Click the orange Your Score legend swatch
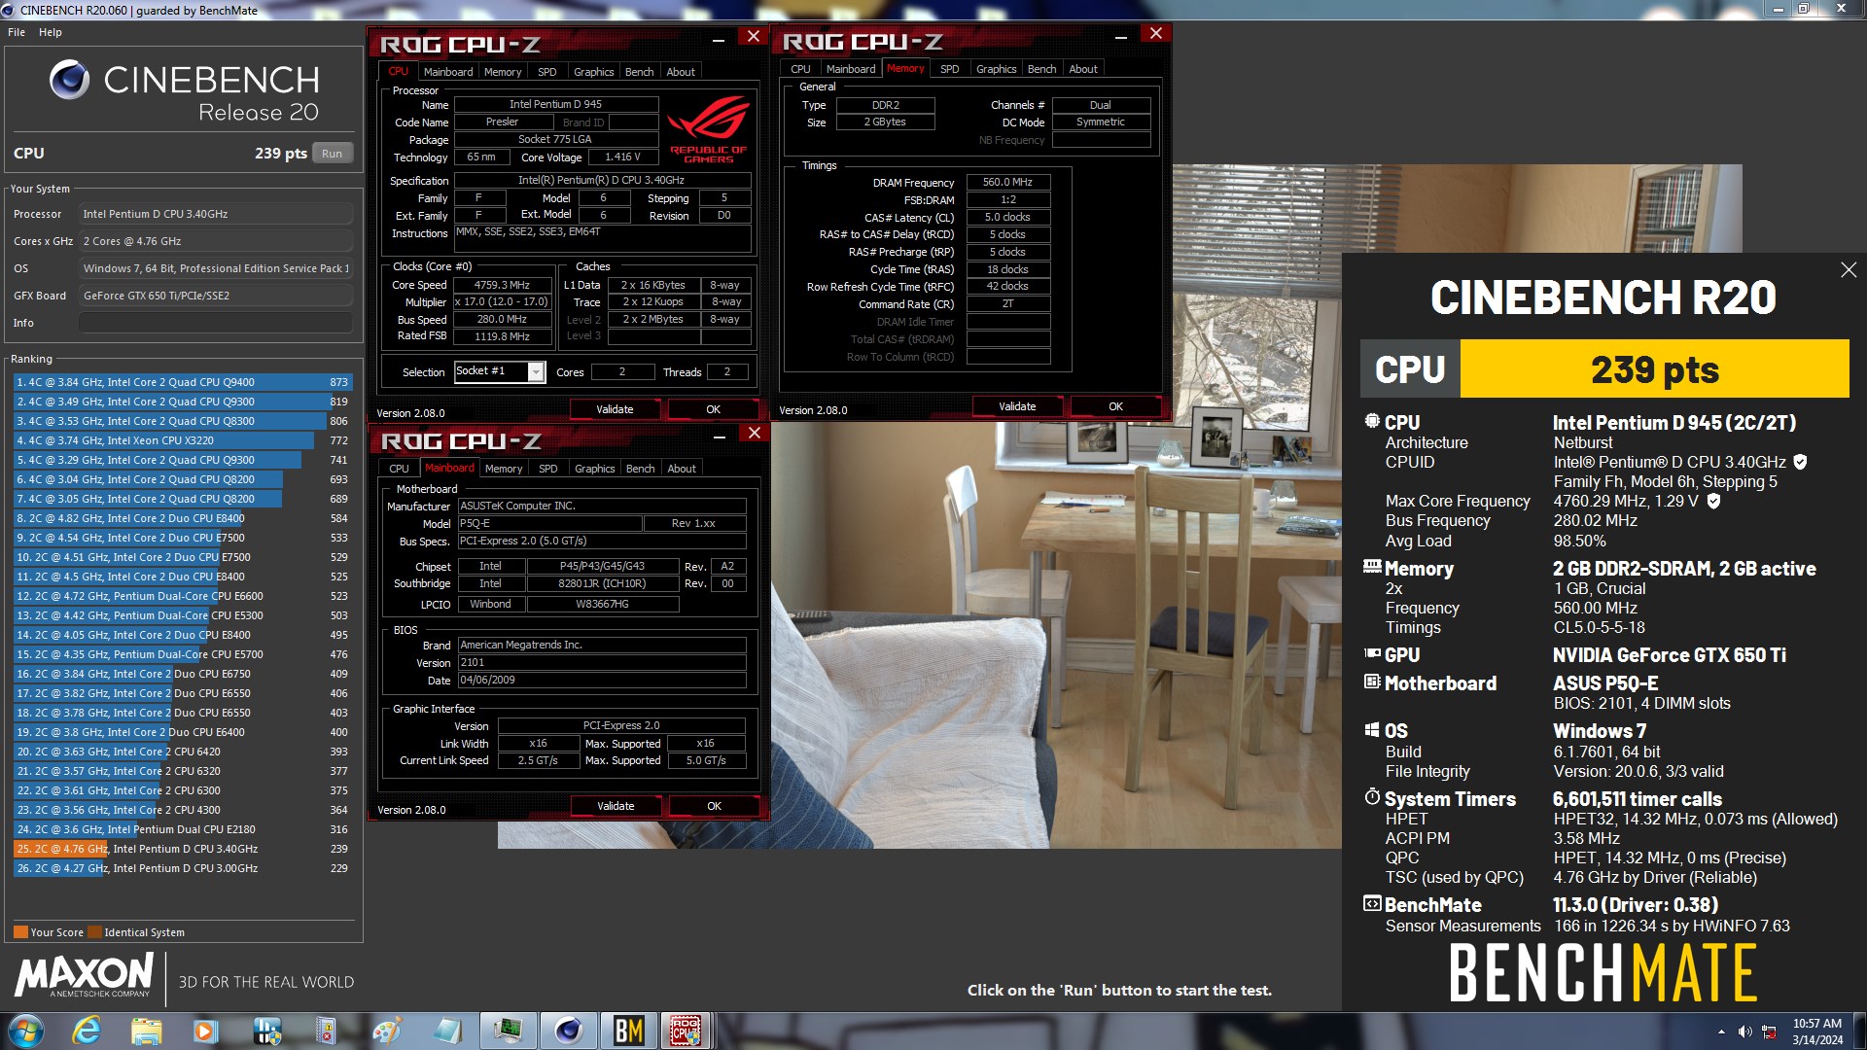The height and width of the screenshot is (1050, 1867). click(x=20, y=932)
